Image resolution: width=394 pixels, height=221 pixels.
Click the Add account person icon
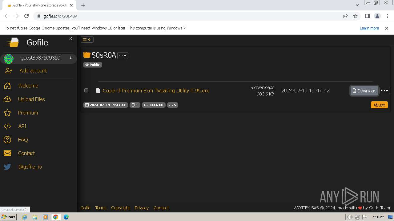click(x=8, y=71)
